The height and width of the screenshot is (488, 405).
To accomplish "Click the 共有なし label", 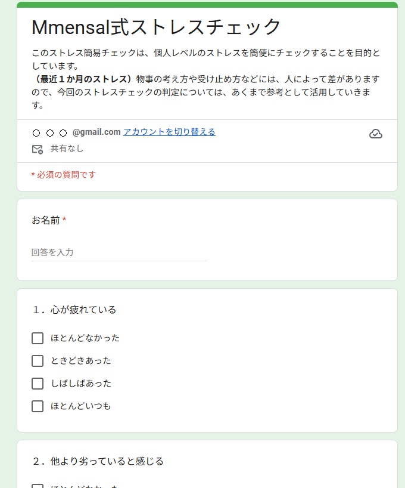I will click(x=67, y=149).
